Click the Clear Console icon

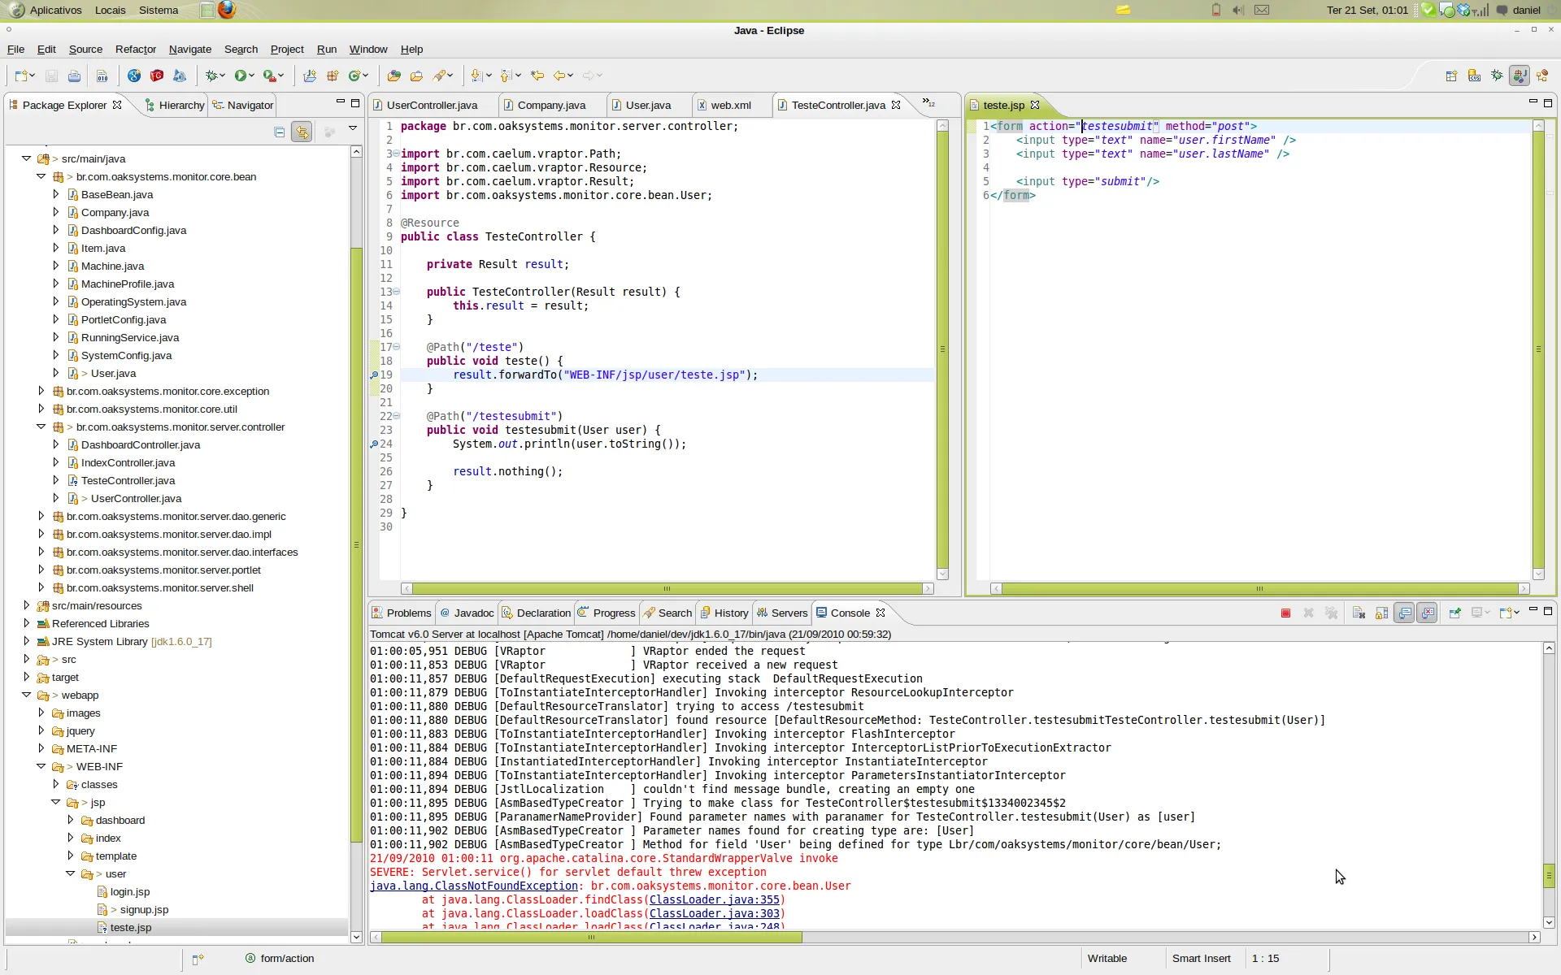(x=1359, y=613)
